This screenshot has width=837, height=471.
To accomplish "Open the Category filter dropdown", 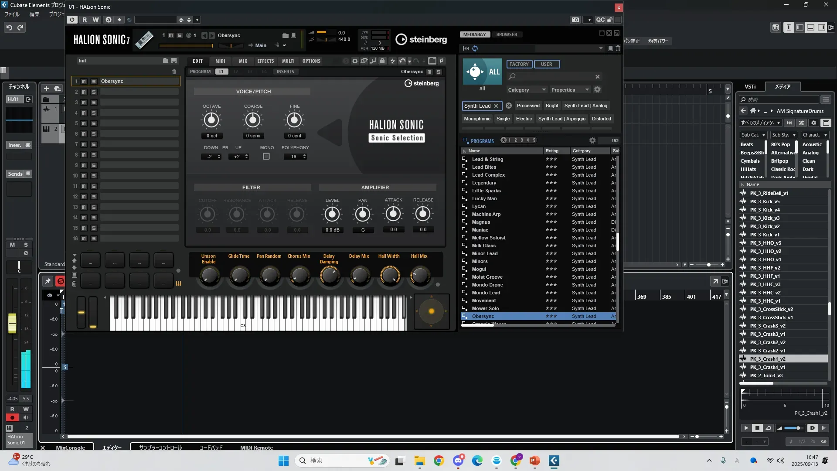I will [526, 90].
